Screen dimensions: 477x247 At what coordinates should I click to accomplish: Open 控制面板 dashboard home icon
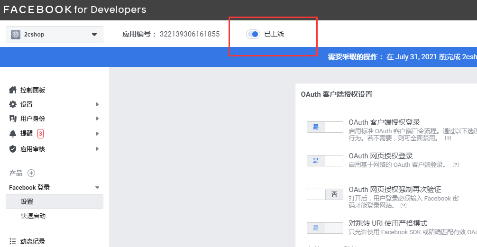pyautogui.click(x=13, y=90)
